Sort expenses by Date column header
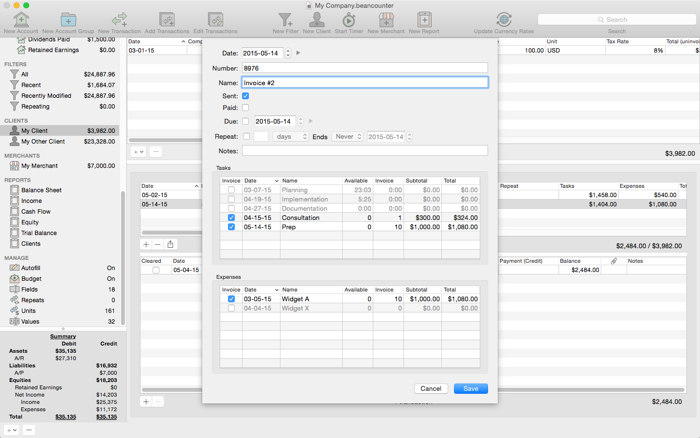Screen dimensions: 700x438 tap(261, 290)
